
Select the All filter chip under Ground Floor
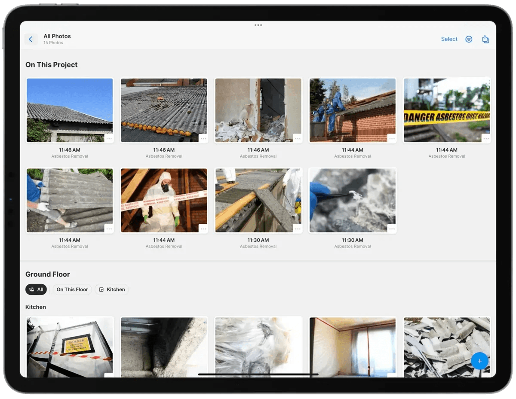(x=36, y=289)
